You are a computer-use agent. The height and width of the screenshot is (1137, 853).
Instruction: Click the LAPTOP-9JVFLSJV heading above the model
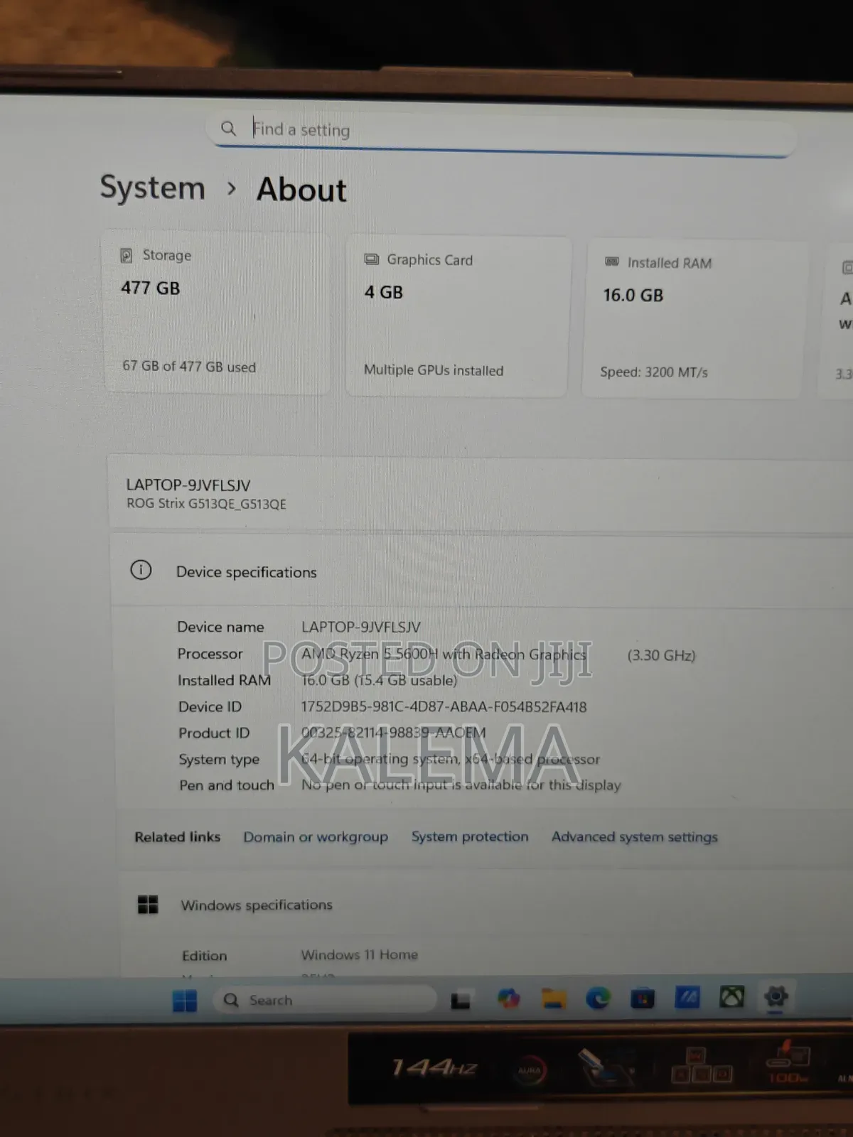tap(188, 485)
